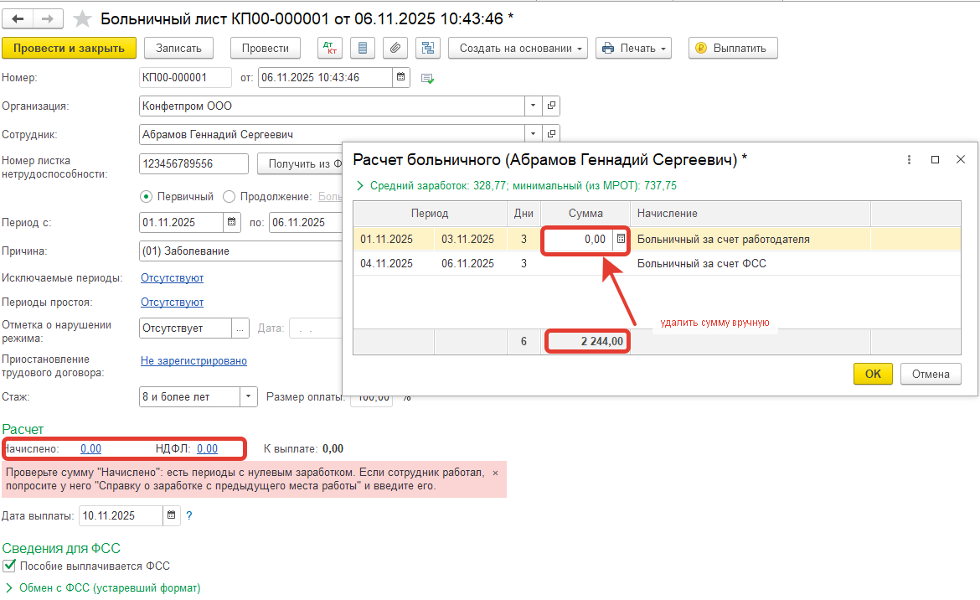Expand the Стаж dropdown list

249,396
